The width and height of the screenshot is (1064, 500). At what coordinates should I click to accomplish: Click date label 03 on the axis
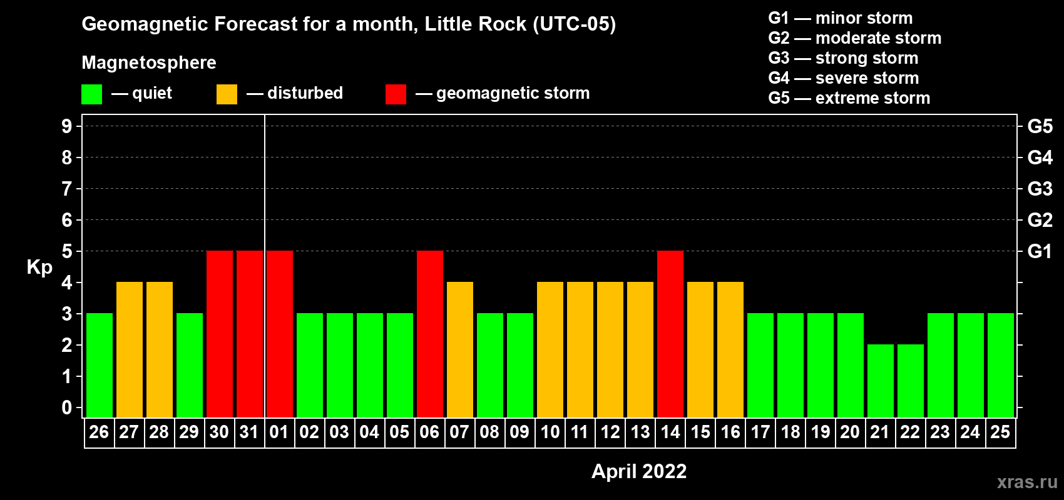click(x=339, y=432)
